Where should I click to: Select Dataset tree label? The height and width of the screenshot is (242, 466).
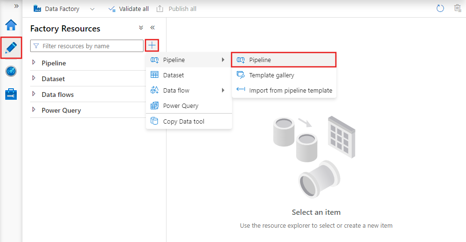[x=53, y=79]
